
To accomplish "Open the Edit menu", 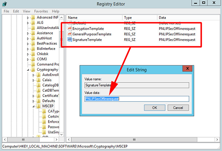I will pos(16,11).
